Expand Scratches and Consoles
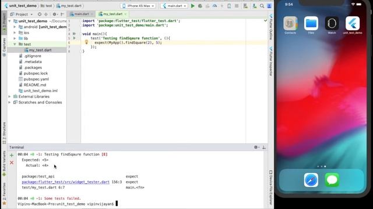 point(10,102)
